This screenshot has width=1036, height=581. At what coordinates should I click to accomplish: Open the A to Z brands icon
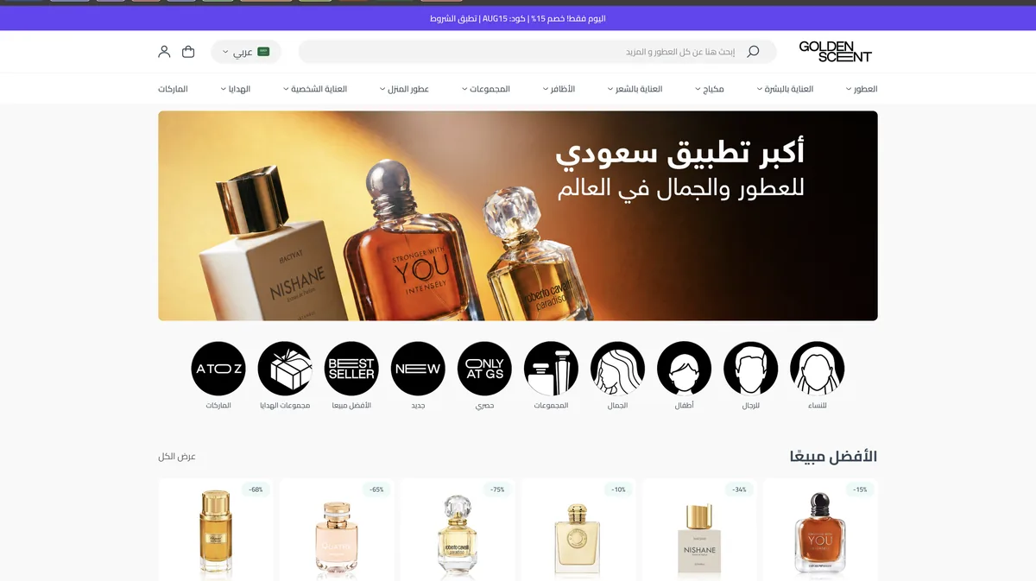pos(218,369)
